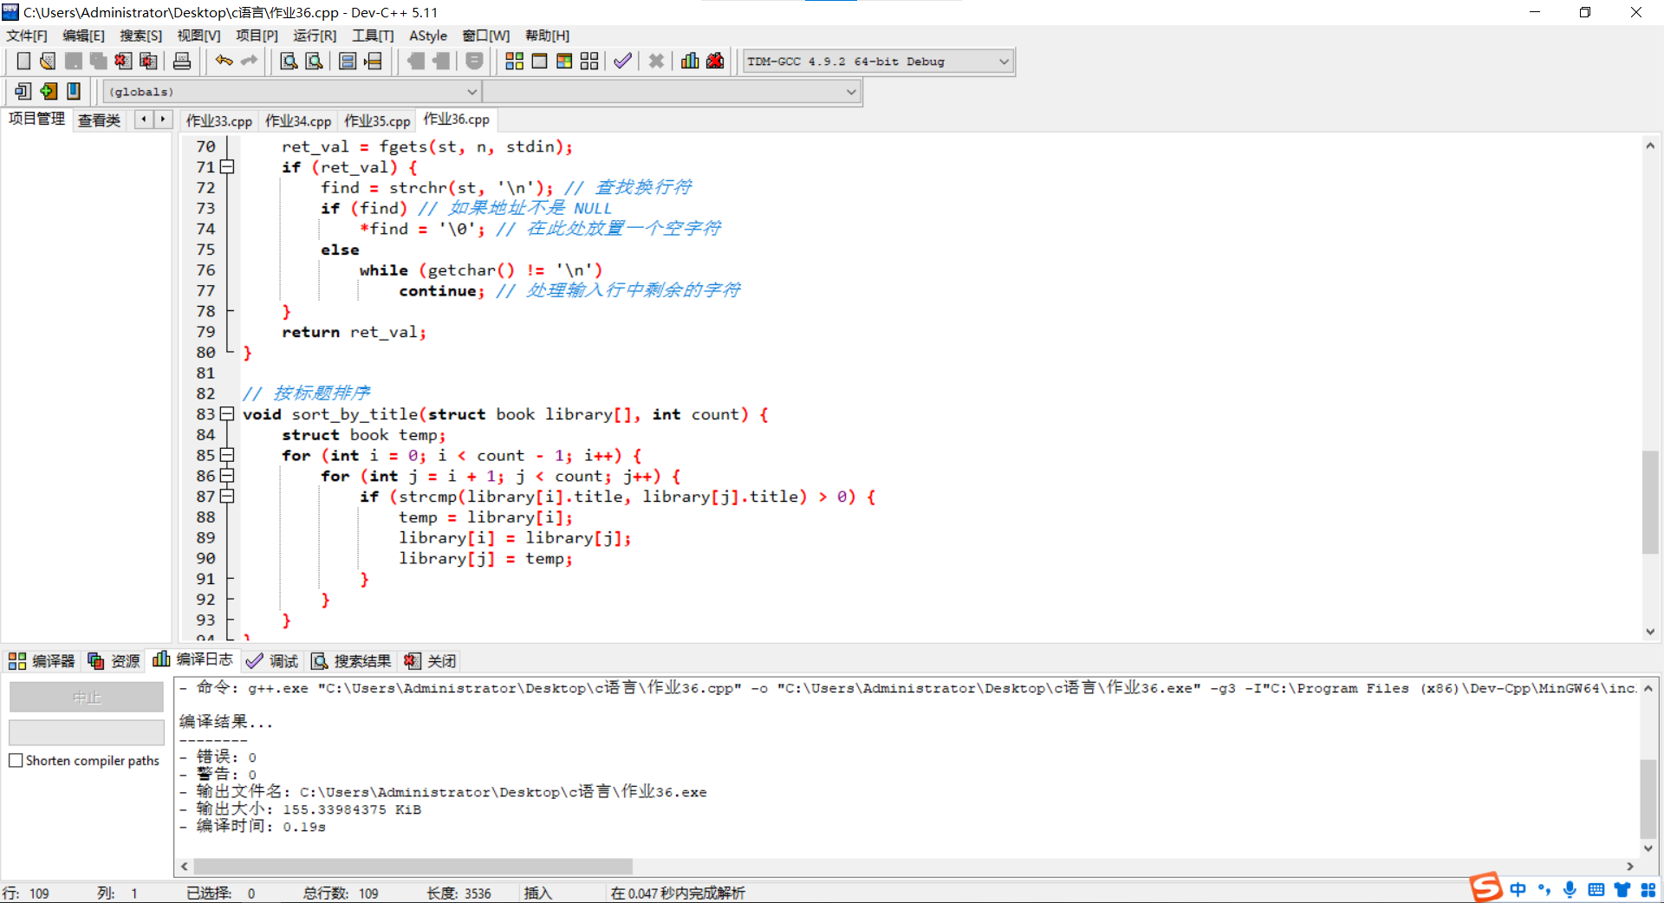Enable Shorten compiler paths checkbox
1664x903 pixels.
[x=16, y=760]
